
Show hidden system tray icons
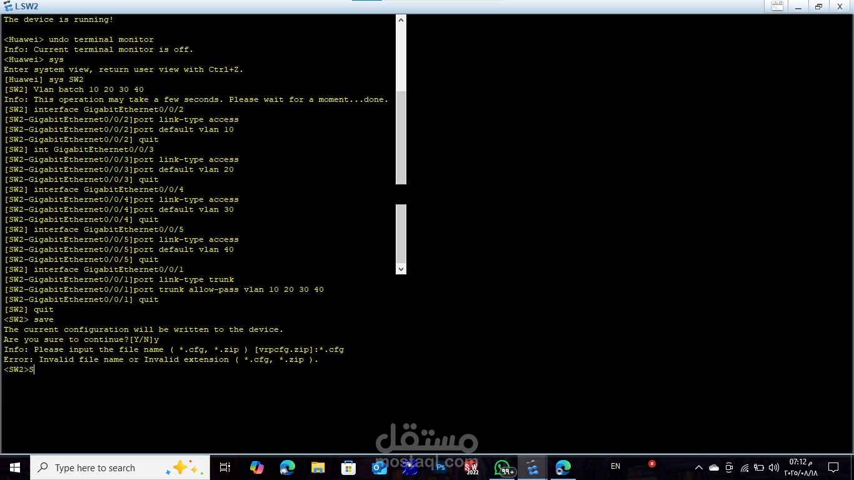(699, 467)
